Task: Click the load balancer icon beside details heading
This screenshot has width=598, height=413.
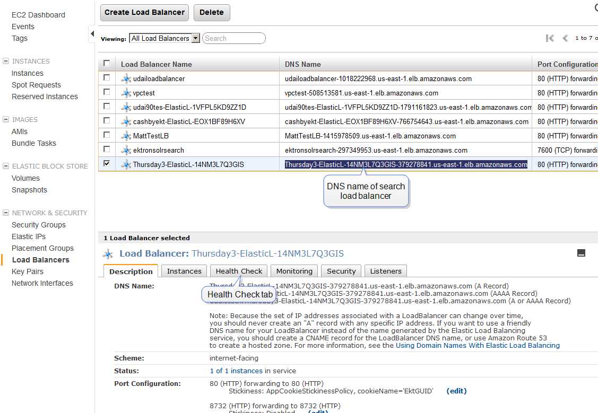Action: point(108,254)
